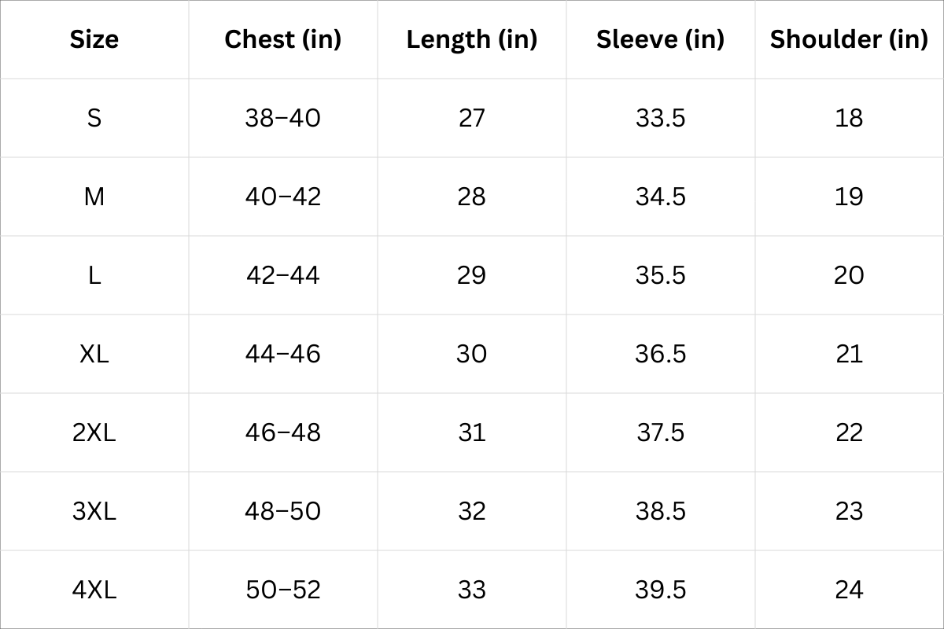Click the 4XL size row label
Viewport: 944px width, 629px height.
tap(94, 590)
